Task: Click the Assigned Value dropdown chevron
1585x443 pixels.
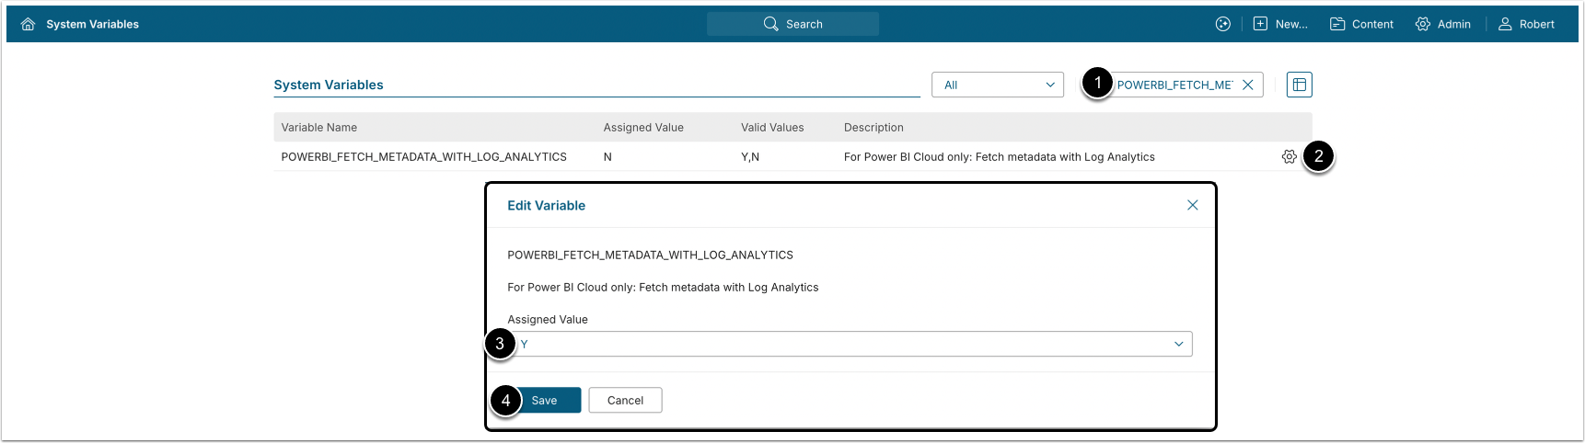Action: click(1178, 344)
